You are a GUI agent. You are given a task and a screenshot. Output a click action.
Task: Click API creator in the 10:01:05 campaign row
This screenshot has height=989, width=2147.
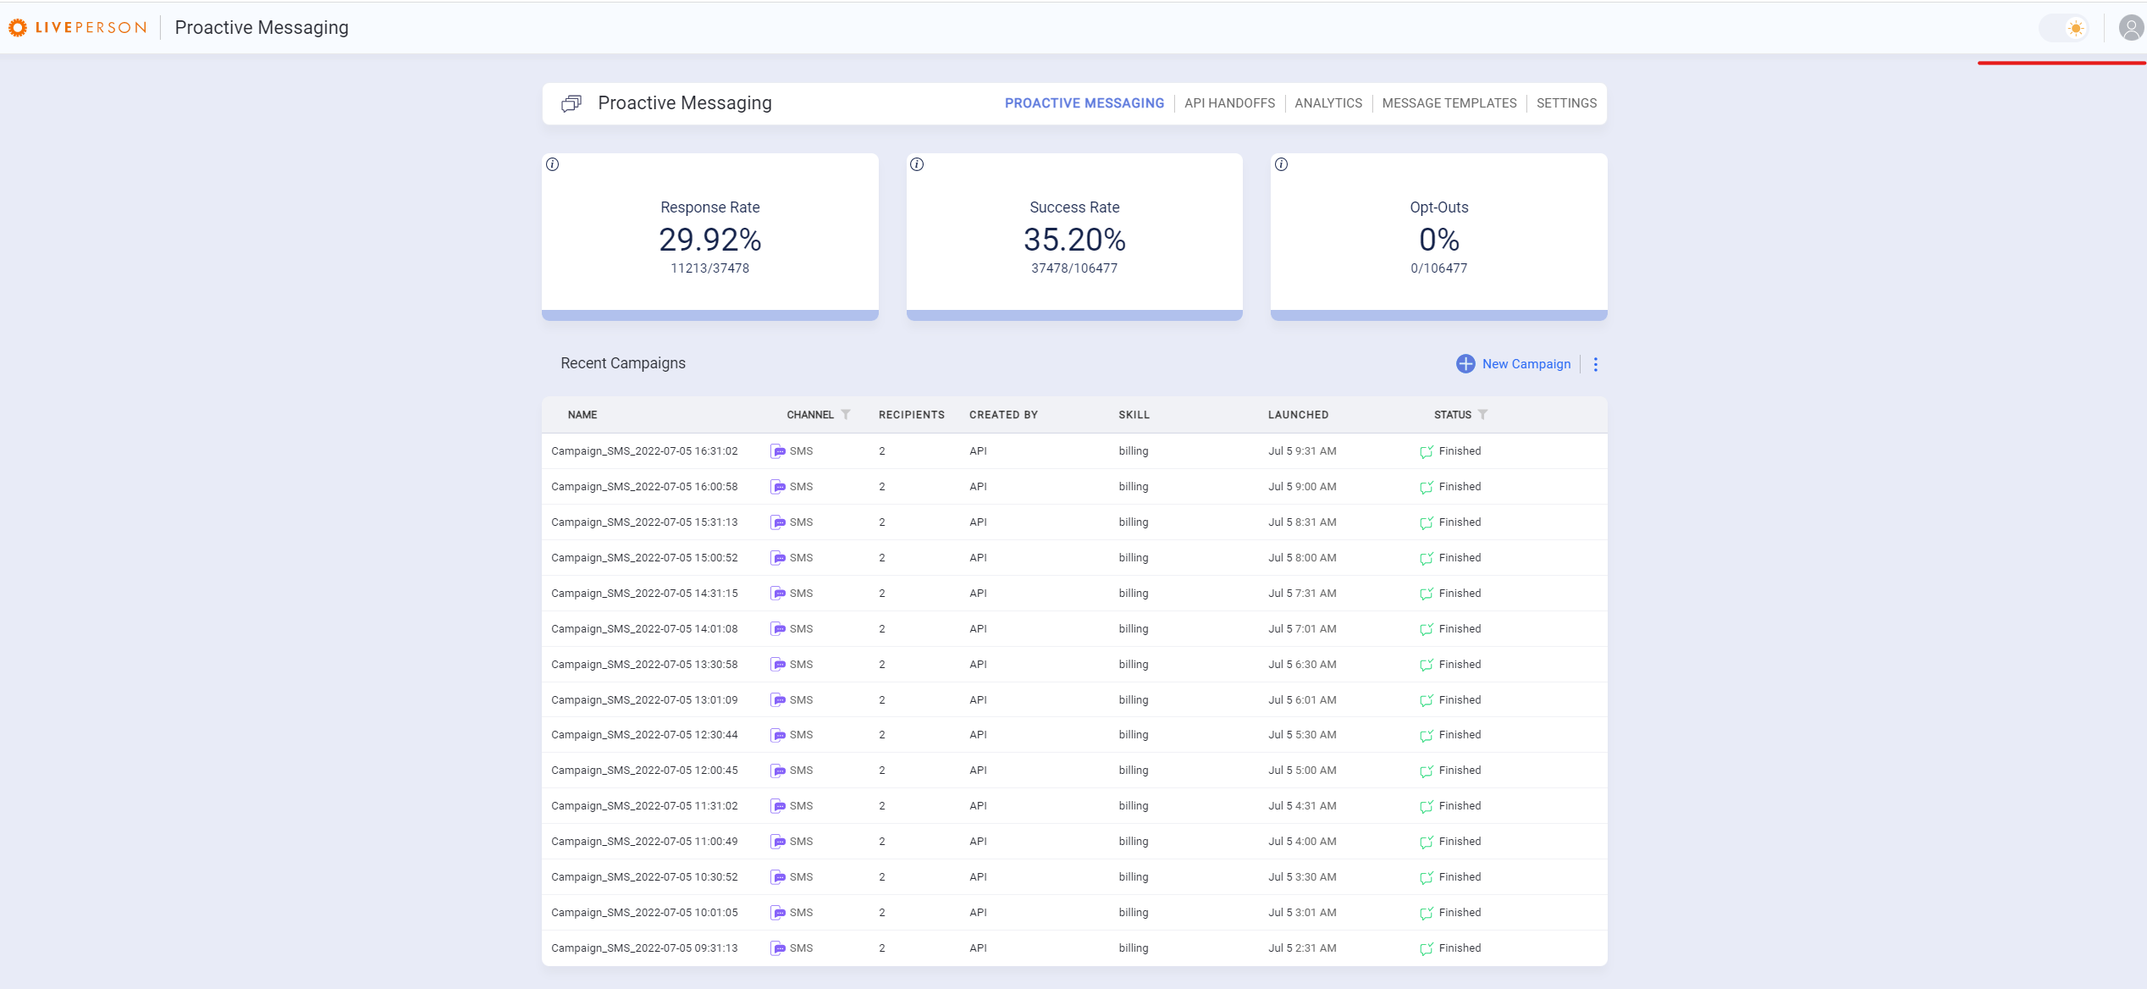coord(978,913)
